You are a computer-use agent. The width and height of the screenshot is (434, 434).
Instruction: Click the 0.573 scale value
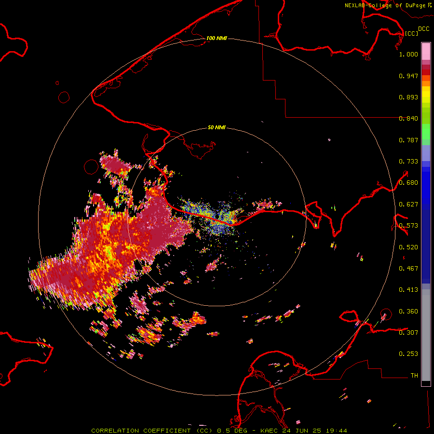pyautogui.click(x=408, y=226)
